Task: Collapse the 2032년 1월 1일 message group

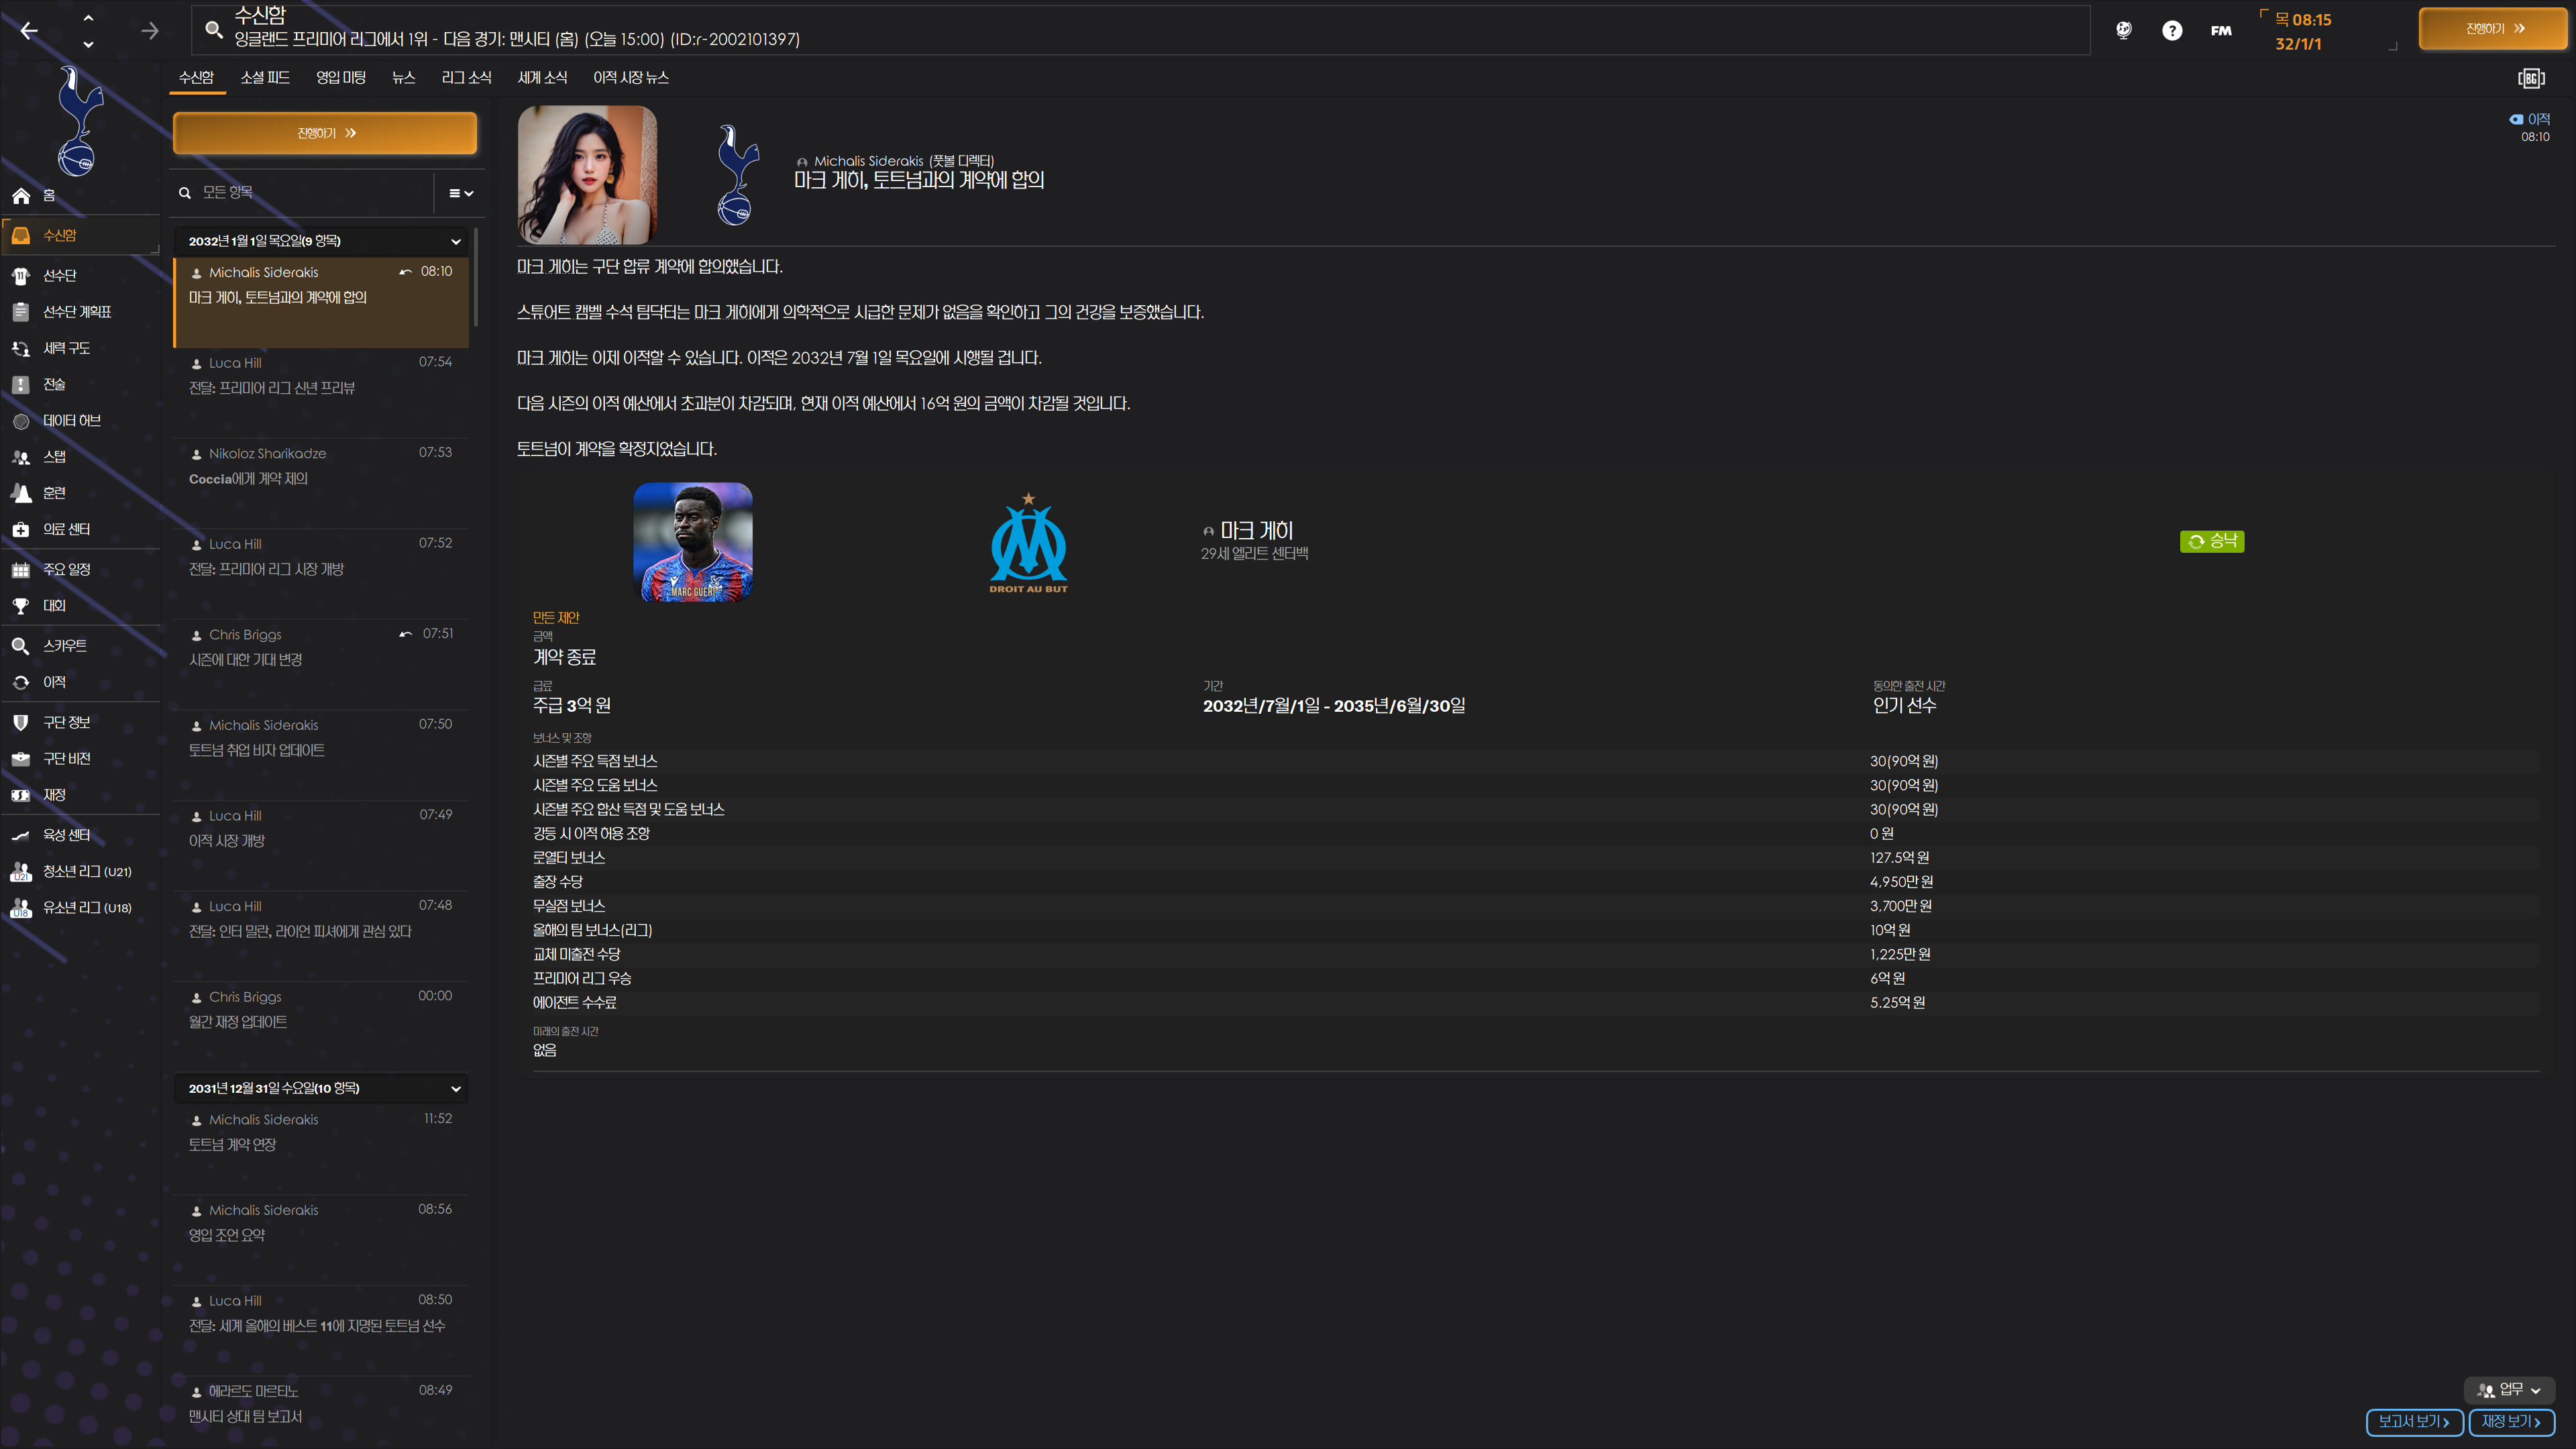Action: tap(456, 241)
